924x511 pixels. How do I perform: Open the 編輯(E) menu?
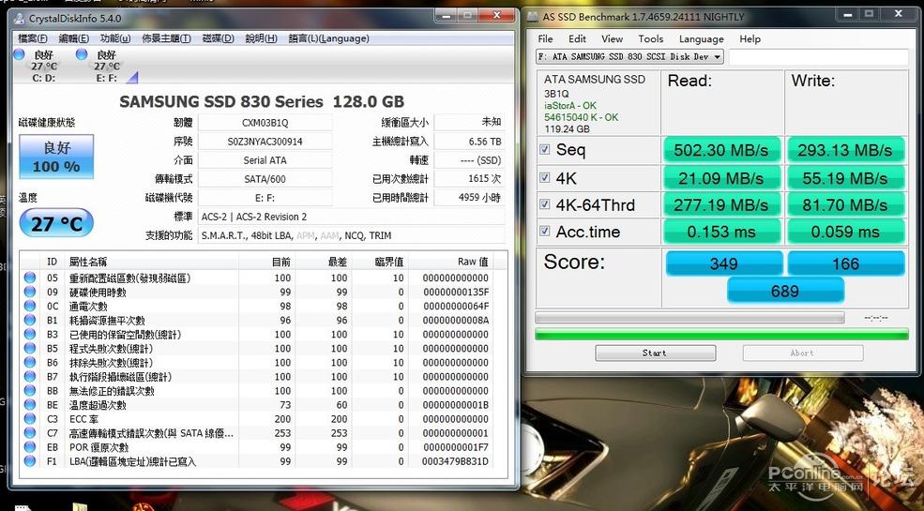[74, 38]
